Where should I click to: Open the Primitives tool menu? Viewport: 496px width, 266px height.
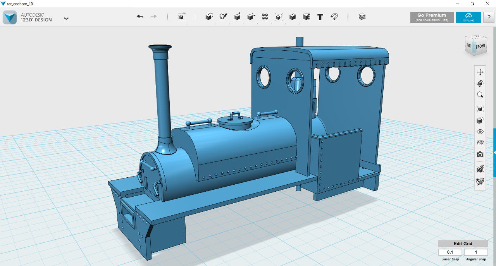tap(209, 17)
